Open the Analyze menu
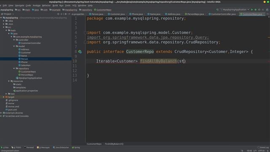 [37, 5]
